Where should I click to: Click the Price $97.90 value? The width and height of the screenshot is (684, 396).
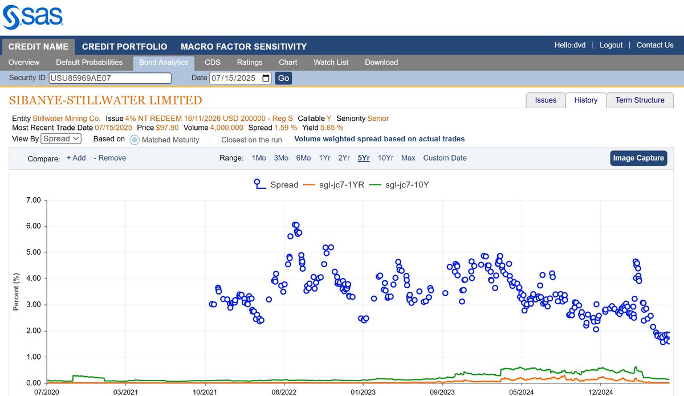pos(167,128)
